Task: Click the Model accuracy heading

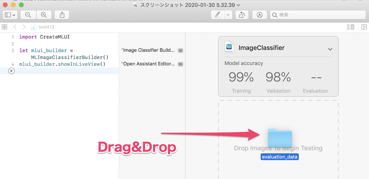Action: 244,63
